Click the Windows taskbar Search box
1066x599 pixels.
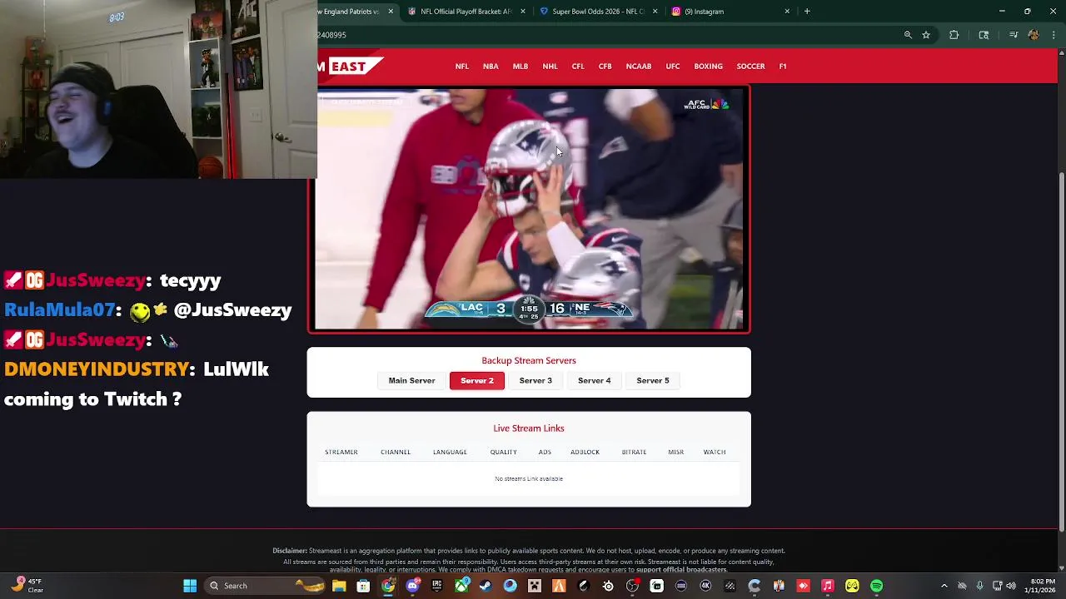(265, 586)
